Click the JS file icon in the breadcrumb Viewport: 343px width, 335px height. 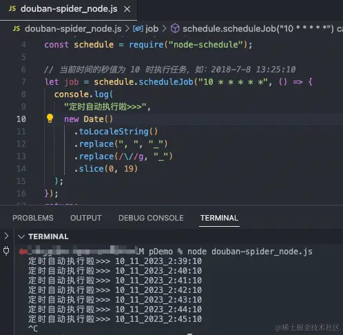click(17, 29)
